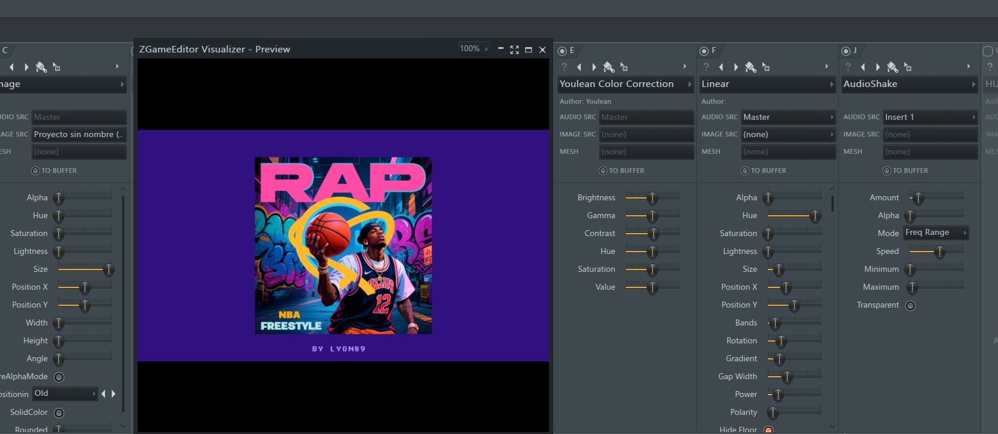This screenshot has width=998, height=434.
Task: Open AUDIO SRC Master dropdown in Linear
Action: pyautogui.click(x=788, y=117)
